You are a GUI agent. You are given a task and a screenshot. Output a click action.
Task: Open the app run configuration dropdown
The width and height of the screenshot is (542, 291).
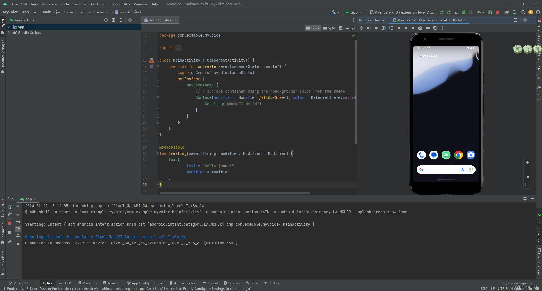(x=354, y=12)
